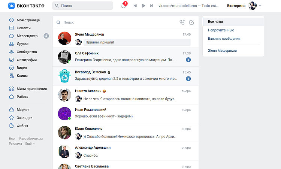Go to previous audio track
The width and height of the screenshot is (281, 169).
[x=135, y=6]
